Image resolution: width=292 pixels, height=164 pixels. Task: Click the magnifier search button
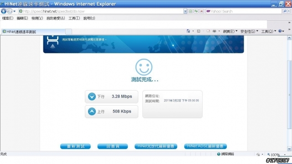[x=285, y=11]
